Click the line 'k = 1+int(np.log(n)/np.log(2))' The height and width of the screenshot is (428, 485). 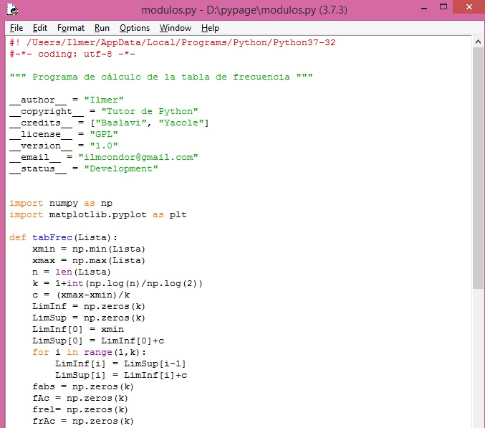(117, 283)
